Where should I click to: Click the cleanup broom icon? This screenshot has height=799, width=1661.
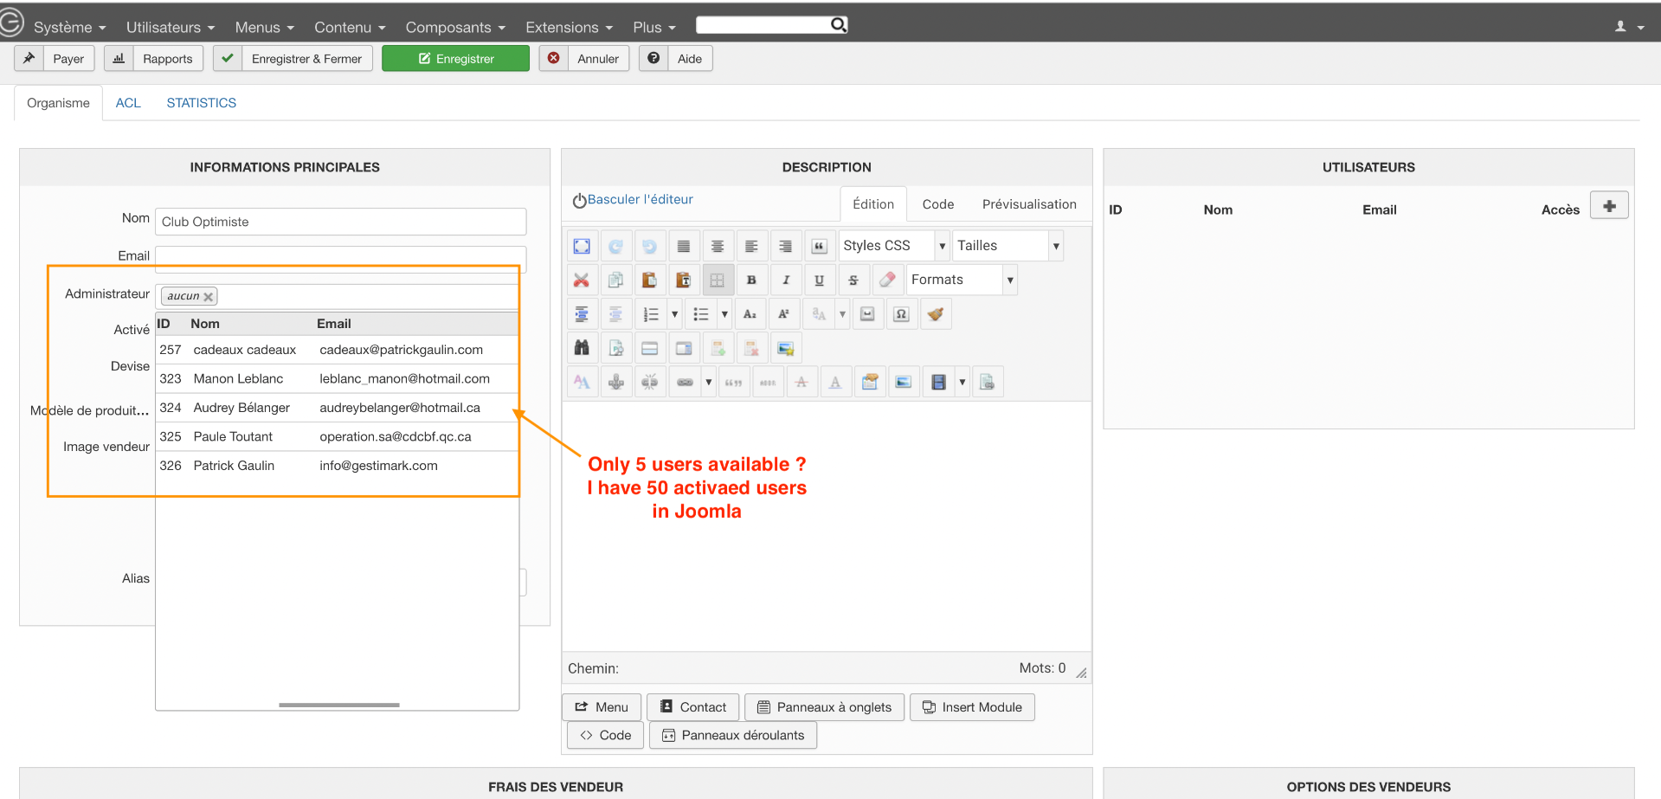pos(936,314)
